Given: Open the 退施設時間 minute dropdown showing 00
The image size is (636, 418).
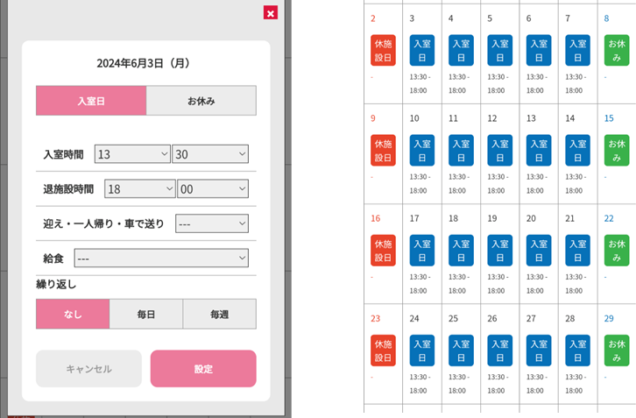Looking at the screenshot, I should pyautogui.click(x=213, y=188).
